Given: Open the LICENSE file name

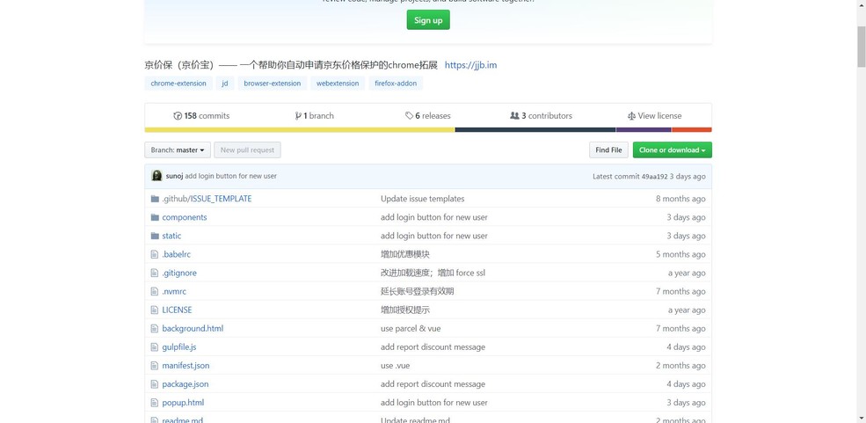Looking at the screenshot, I should [x=177, y=310].
